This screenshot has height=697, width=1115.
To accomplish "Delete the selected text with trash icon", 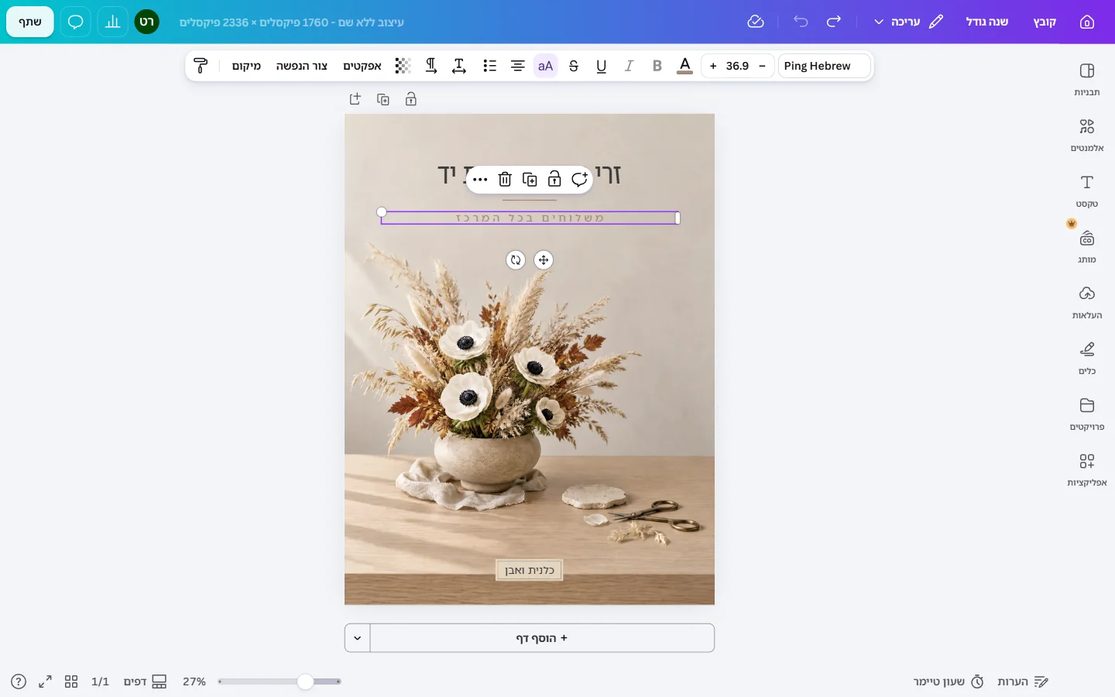I will pyautogui.click(x=505, y=180).
